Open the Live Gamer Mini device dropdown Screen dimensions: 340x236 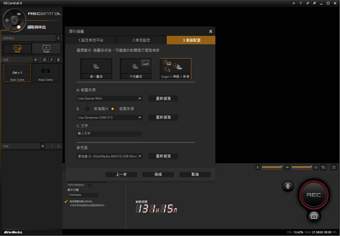(110, 98)
